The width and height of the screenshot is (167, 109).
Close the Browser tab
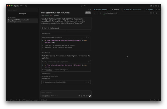[x=121, y=10]
